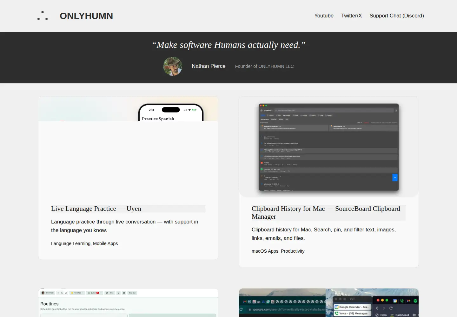The width and height of the screenshot is (457, 317).
Task: Select the name Nathan Pierce
Action: (209, 66)
